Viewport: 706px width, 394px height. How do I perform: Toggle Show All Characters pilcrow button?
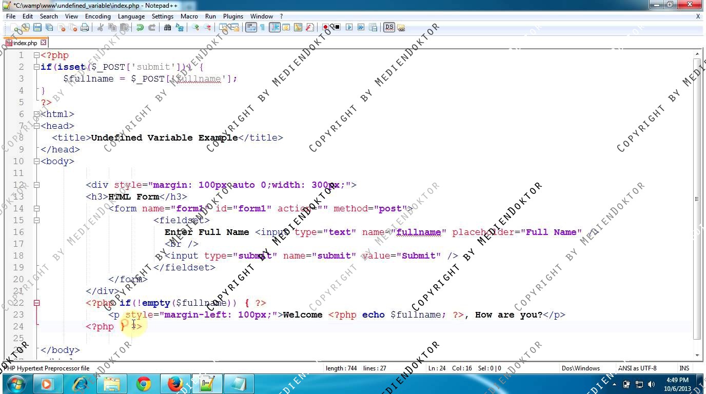pyautogui.click(x=262, y=28)
